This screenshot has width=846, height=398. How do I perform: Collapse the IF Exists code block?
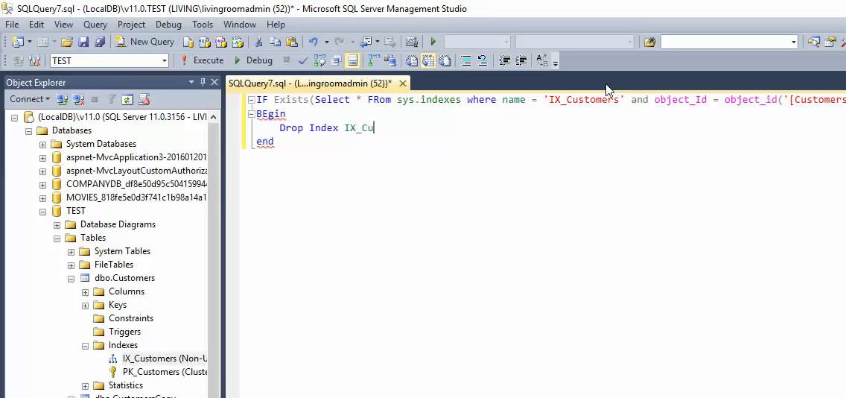251,100
